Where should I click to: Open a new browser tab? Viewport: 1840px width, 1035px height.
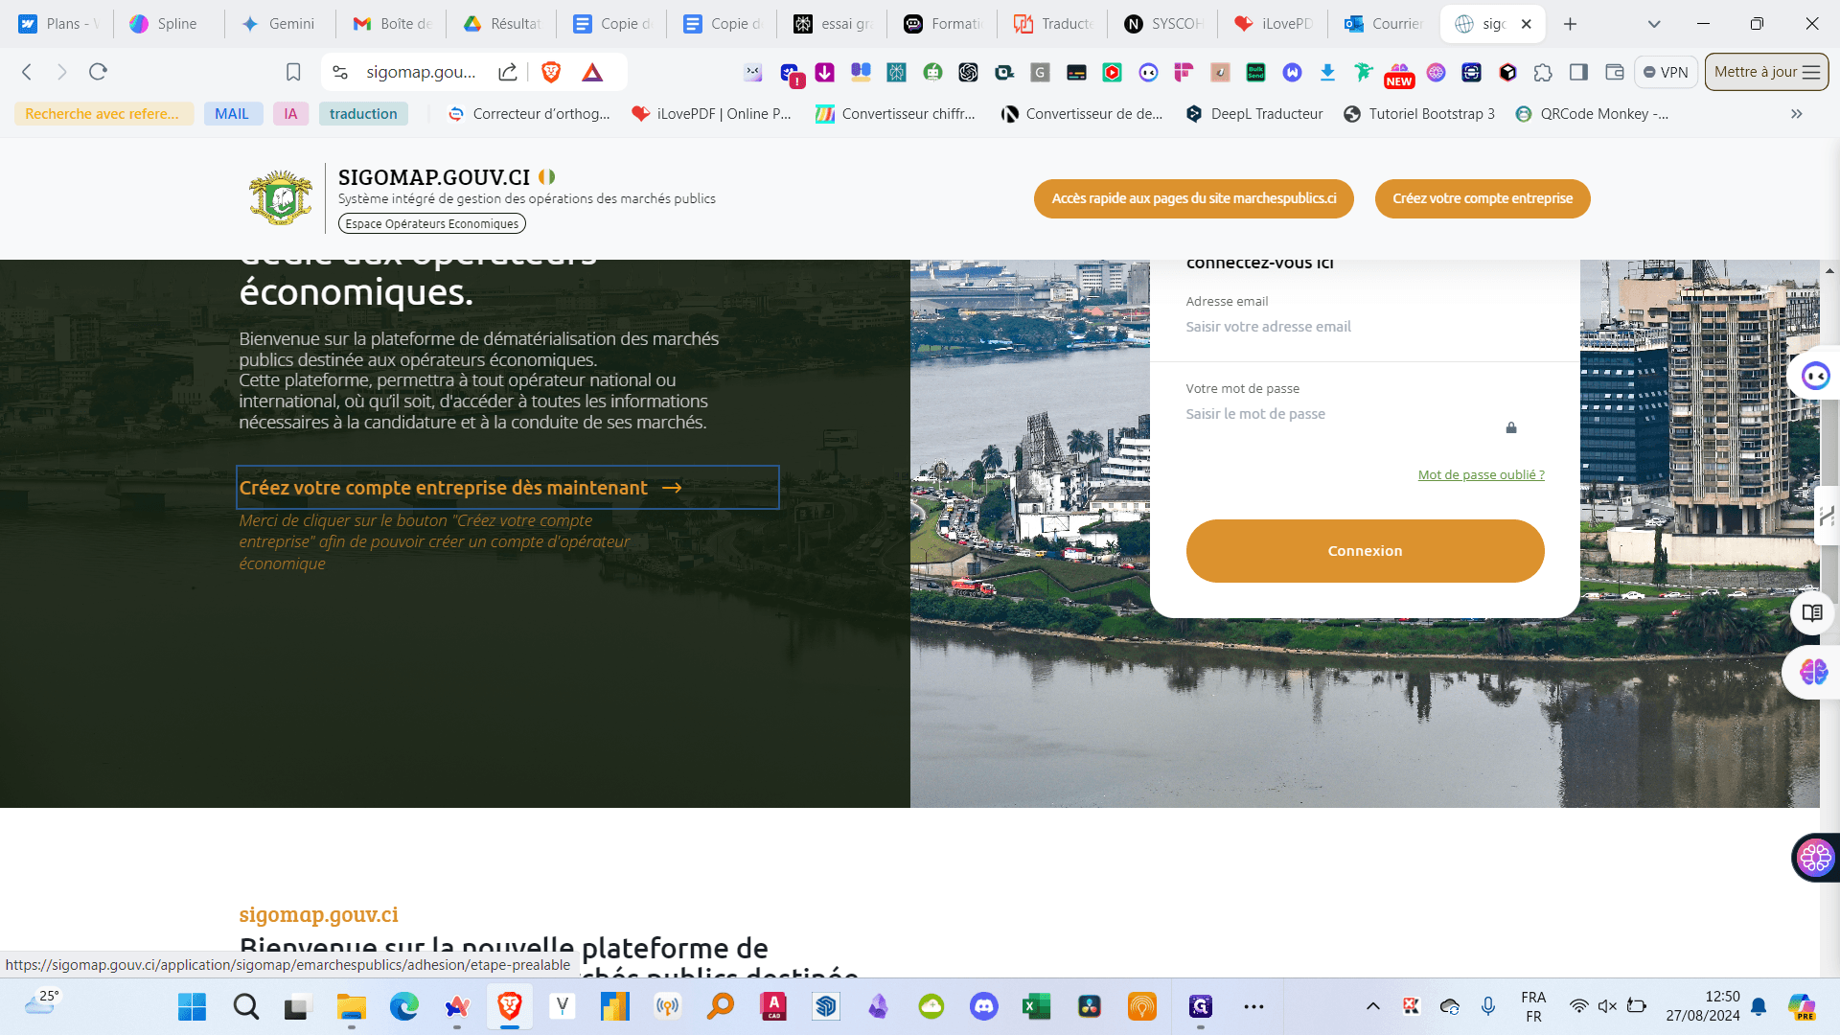(1570, 24)
